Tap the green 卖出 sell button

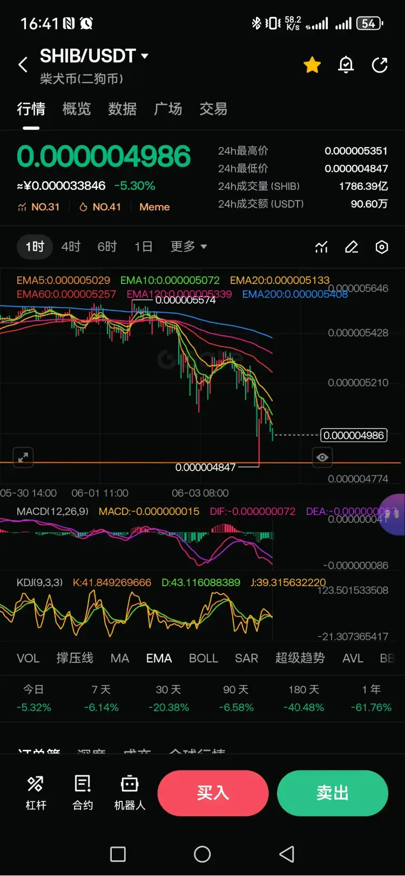click(x=333, y=793)
